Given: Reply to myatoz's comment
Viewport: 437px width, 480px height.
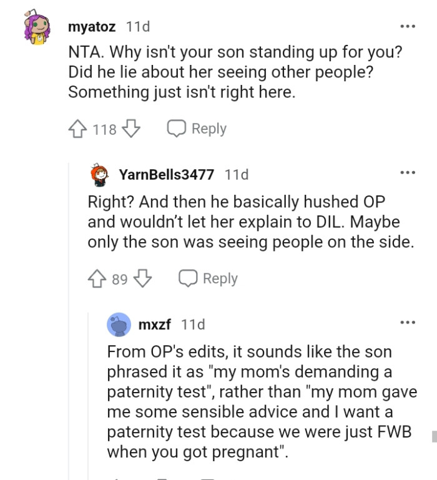Looking at the screenshot, I should [x=209, y=129].
